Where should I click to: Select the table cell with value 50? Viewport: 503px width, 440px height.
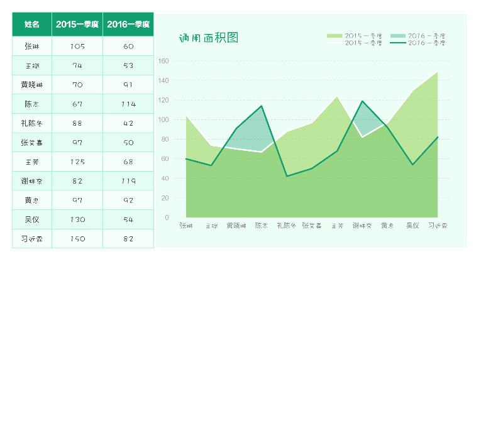click(x=128, y=143)
